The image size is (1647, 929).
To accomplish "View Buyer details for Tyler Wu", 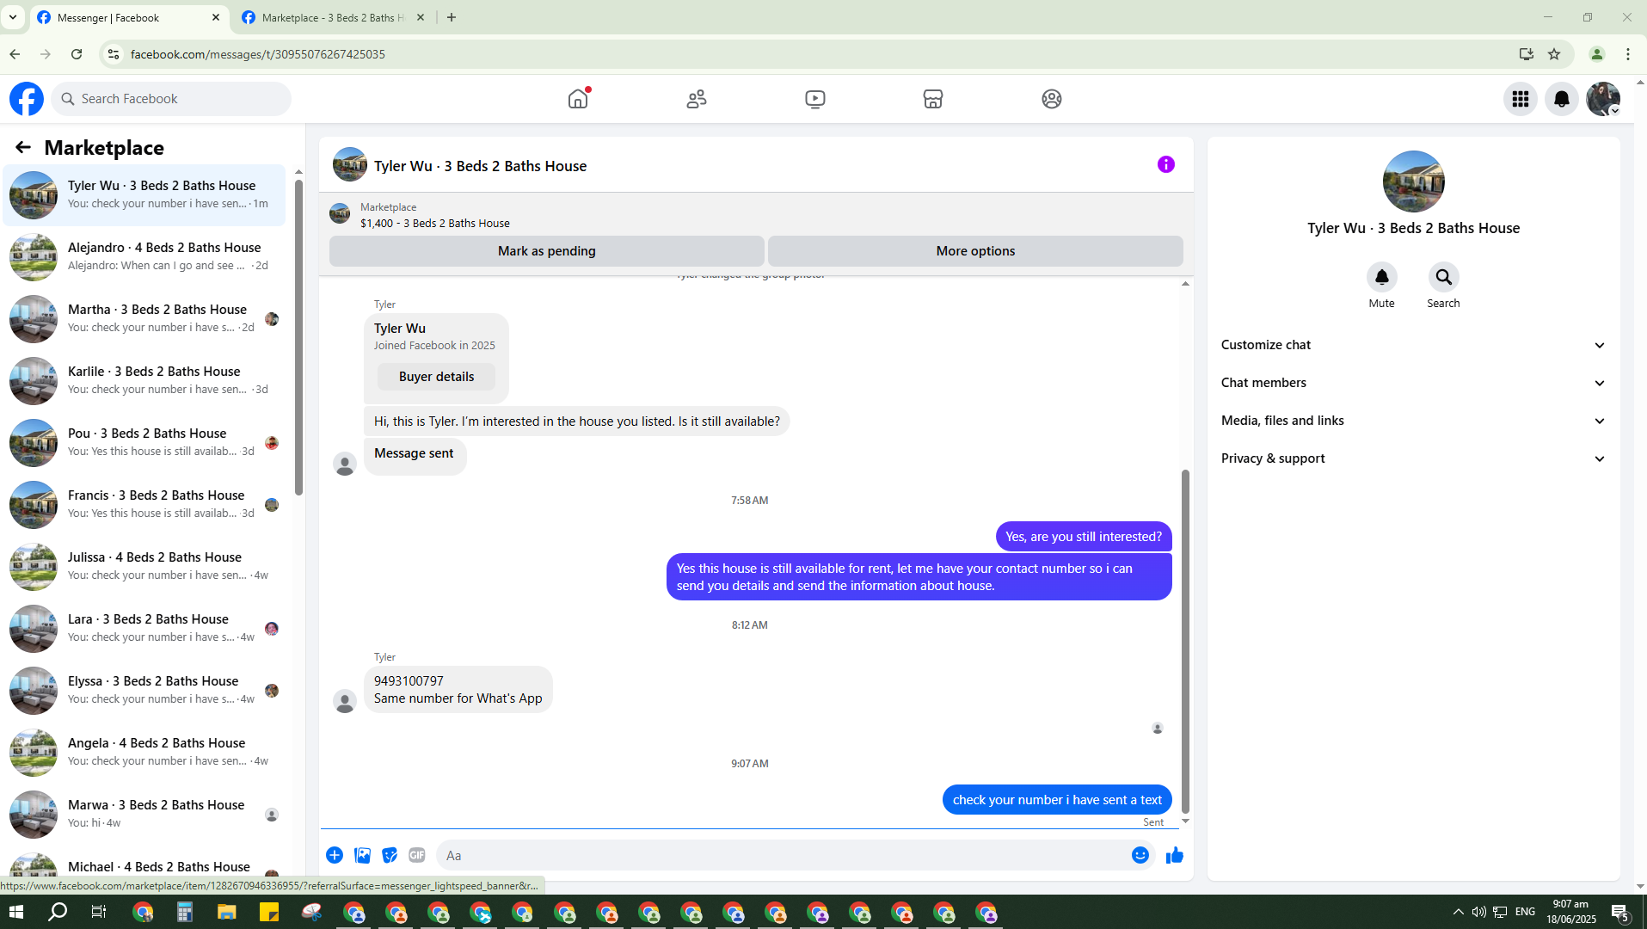I will pos(436,377).
